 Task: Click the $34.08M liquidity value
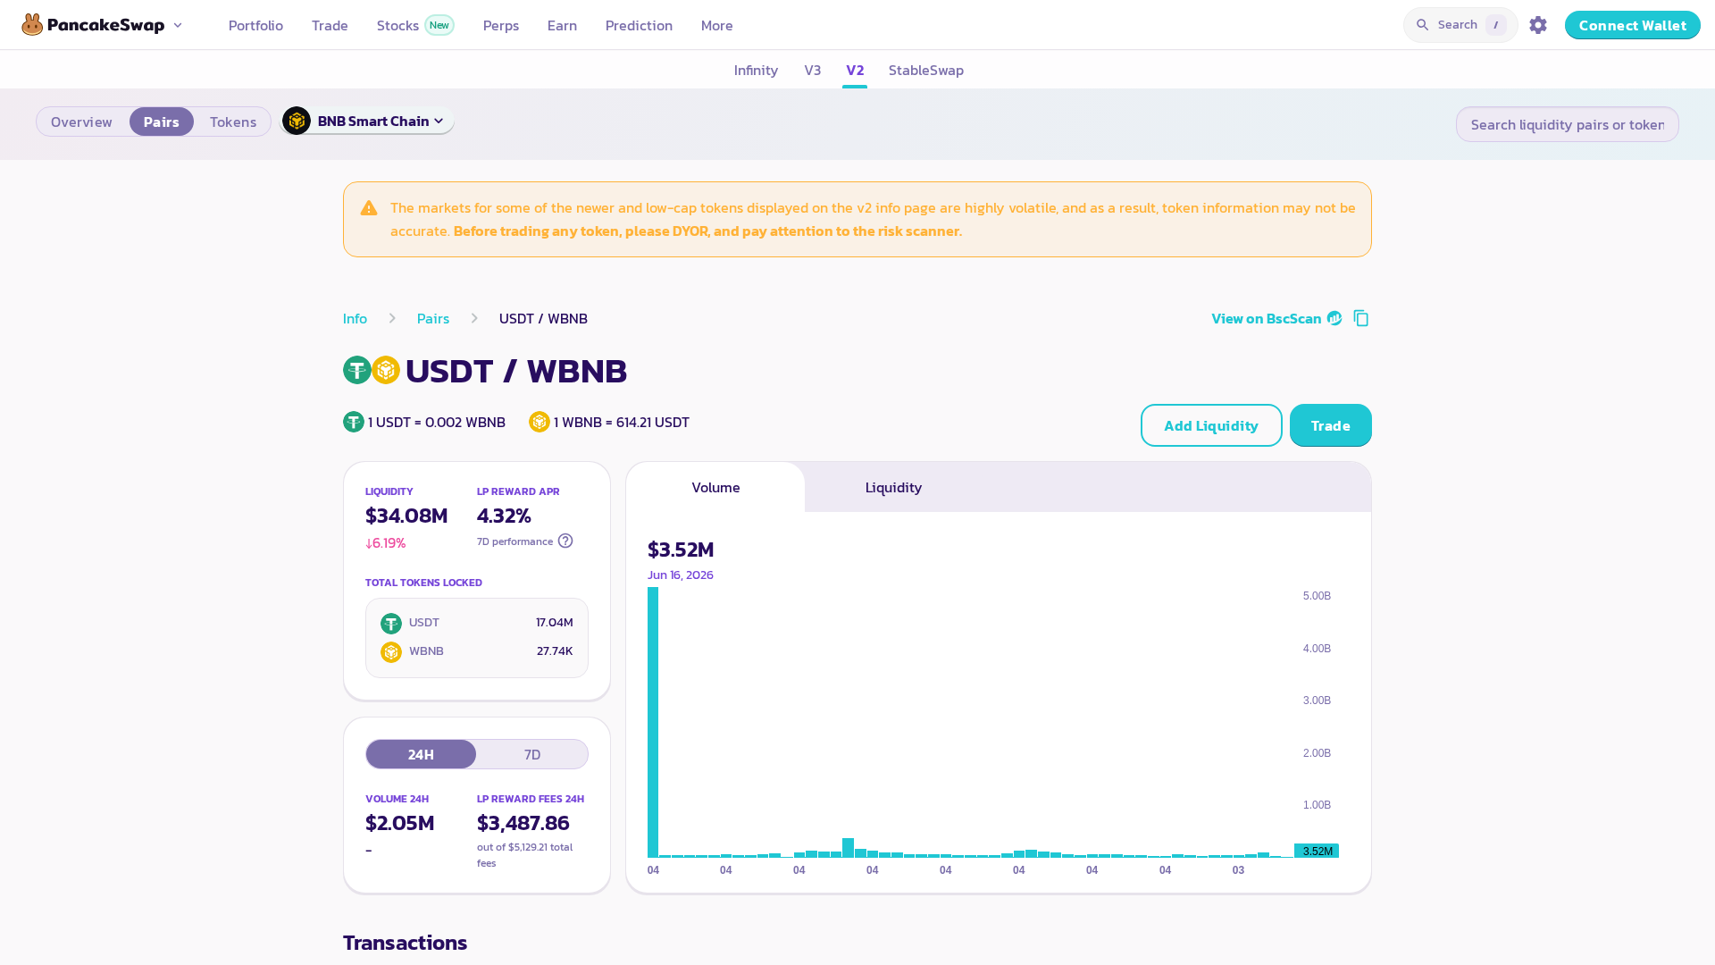pos(406,516)
